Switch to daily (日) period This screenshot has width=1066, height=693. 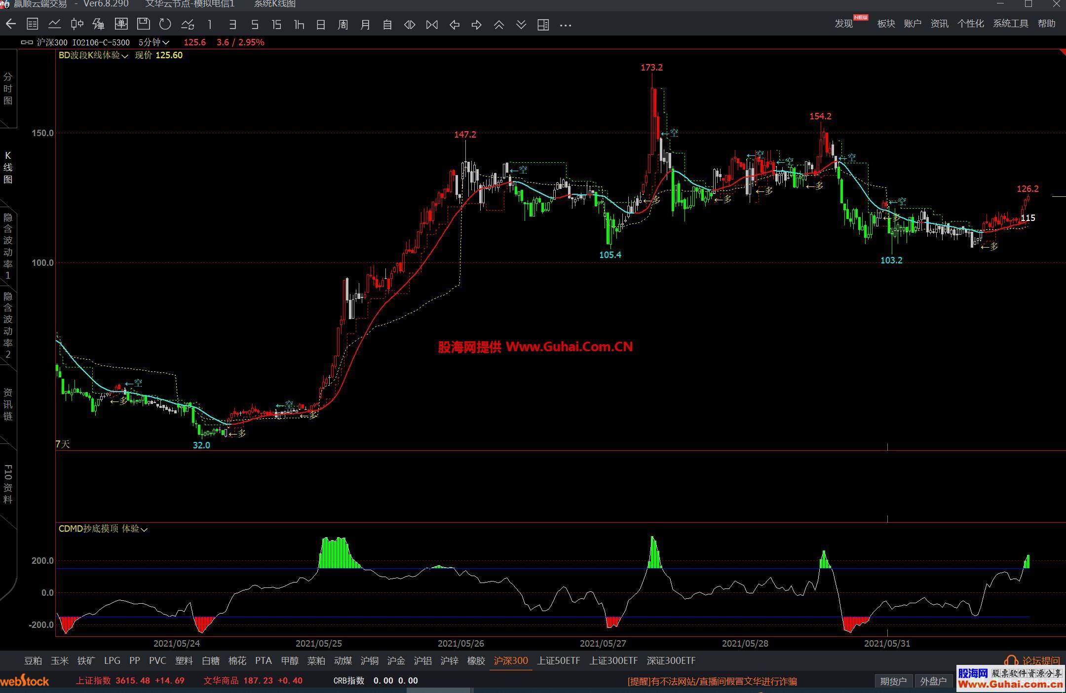pyautogui.click(x=321, y=25)
